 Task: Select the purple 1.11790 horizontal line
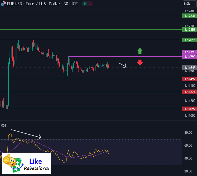[123, 57]
